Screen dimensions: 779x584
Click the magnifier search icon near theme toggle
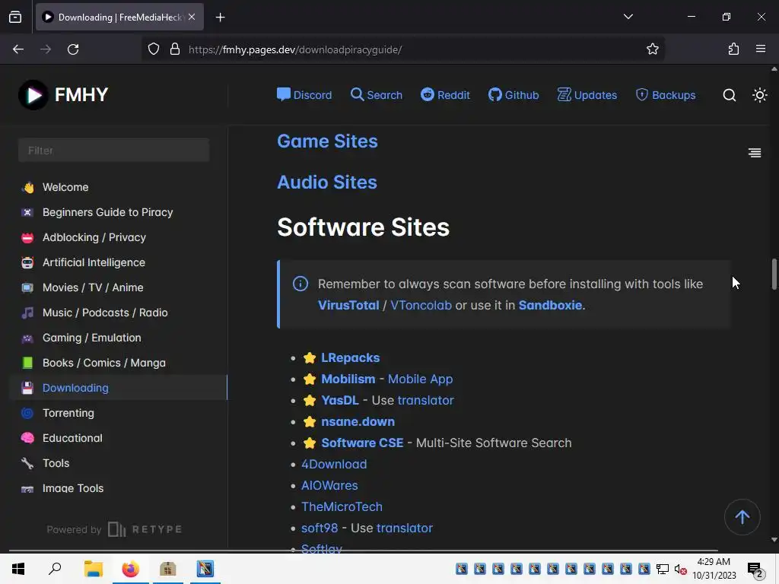[729, 95]
